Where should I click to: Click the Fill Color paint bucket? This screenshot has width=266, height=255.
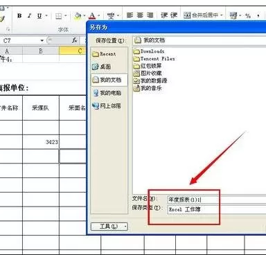(78, 16)
